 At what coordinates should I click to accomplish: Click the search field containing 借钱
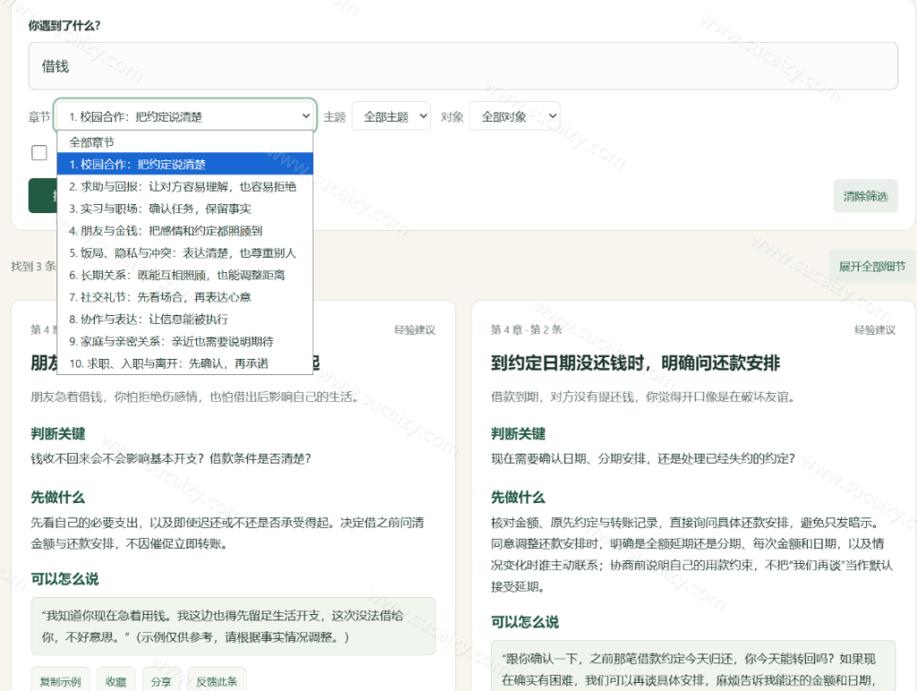463,66
